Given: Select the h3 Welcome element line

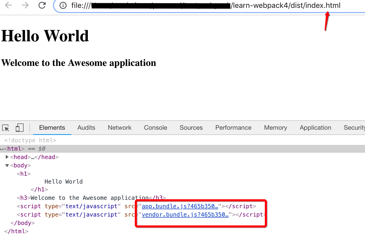Looking at the screenshot, I should click(x=91, y=198).
